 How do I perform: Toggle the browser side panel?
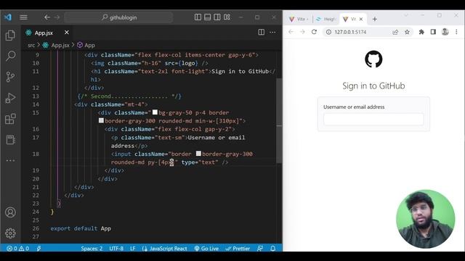(433, 32)
